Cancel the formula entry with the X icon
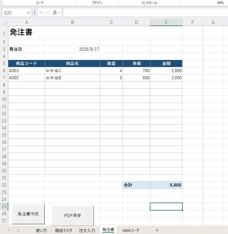The width and height of the screenshot is (228, 234). pos(41,13)
